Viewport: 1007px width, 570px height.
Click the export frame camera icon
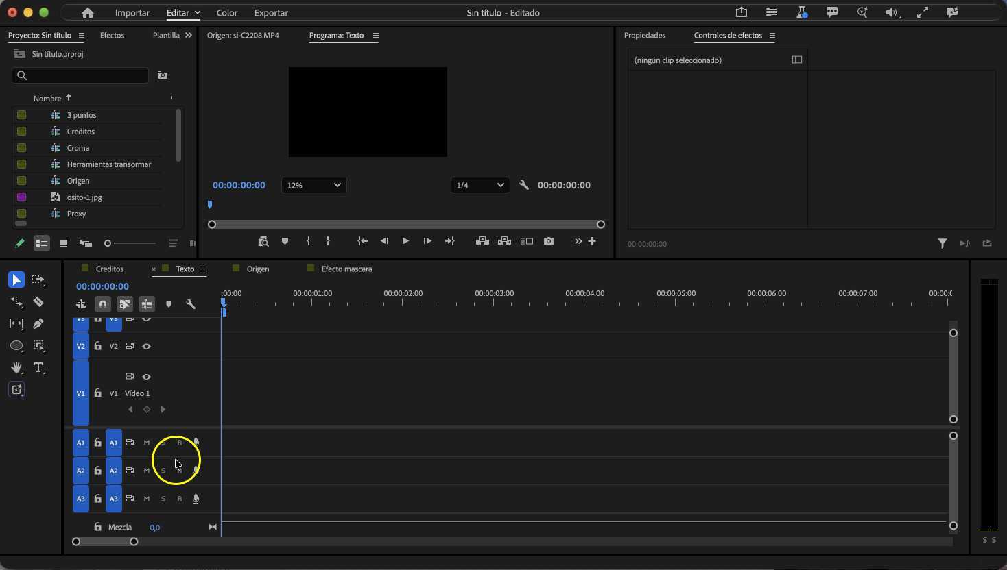pyautogui.click(x=549, y=241)
